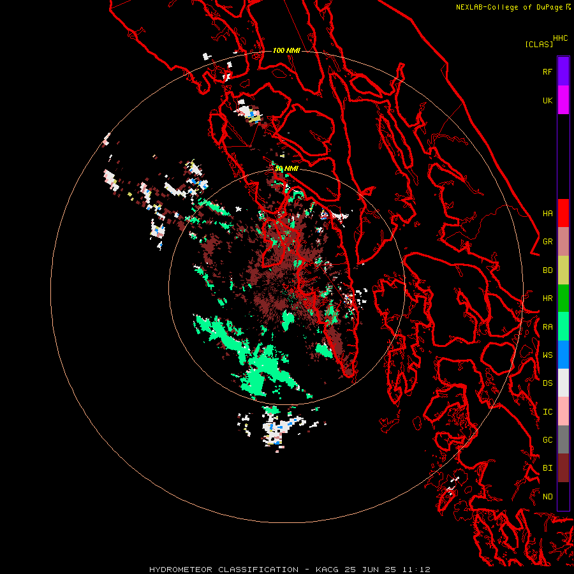The width and height of the screenshot is (574, 574).
Task: Click the IC light pink legend swatch
Action: coord(563,411)
